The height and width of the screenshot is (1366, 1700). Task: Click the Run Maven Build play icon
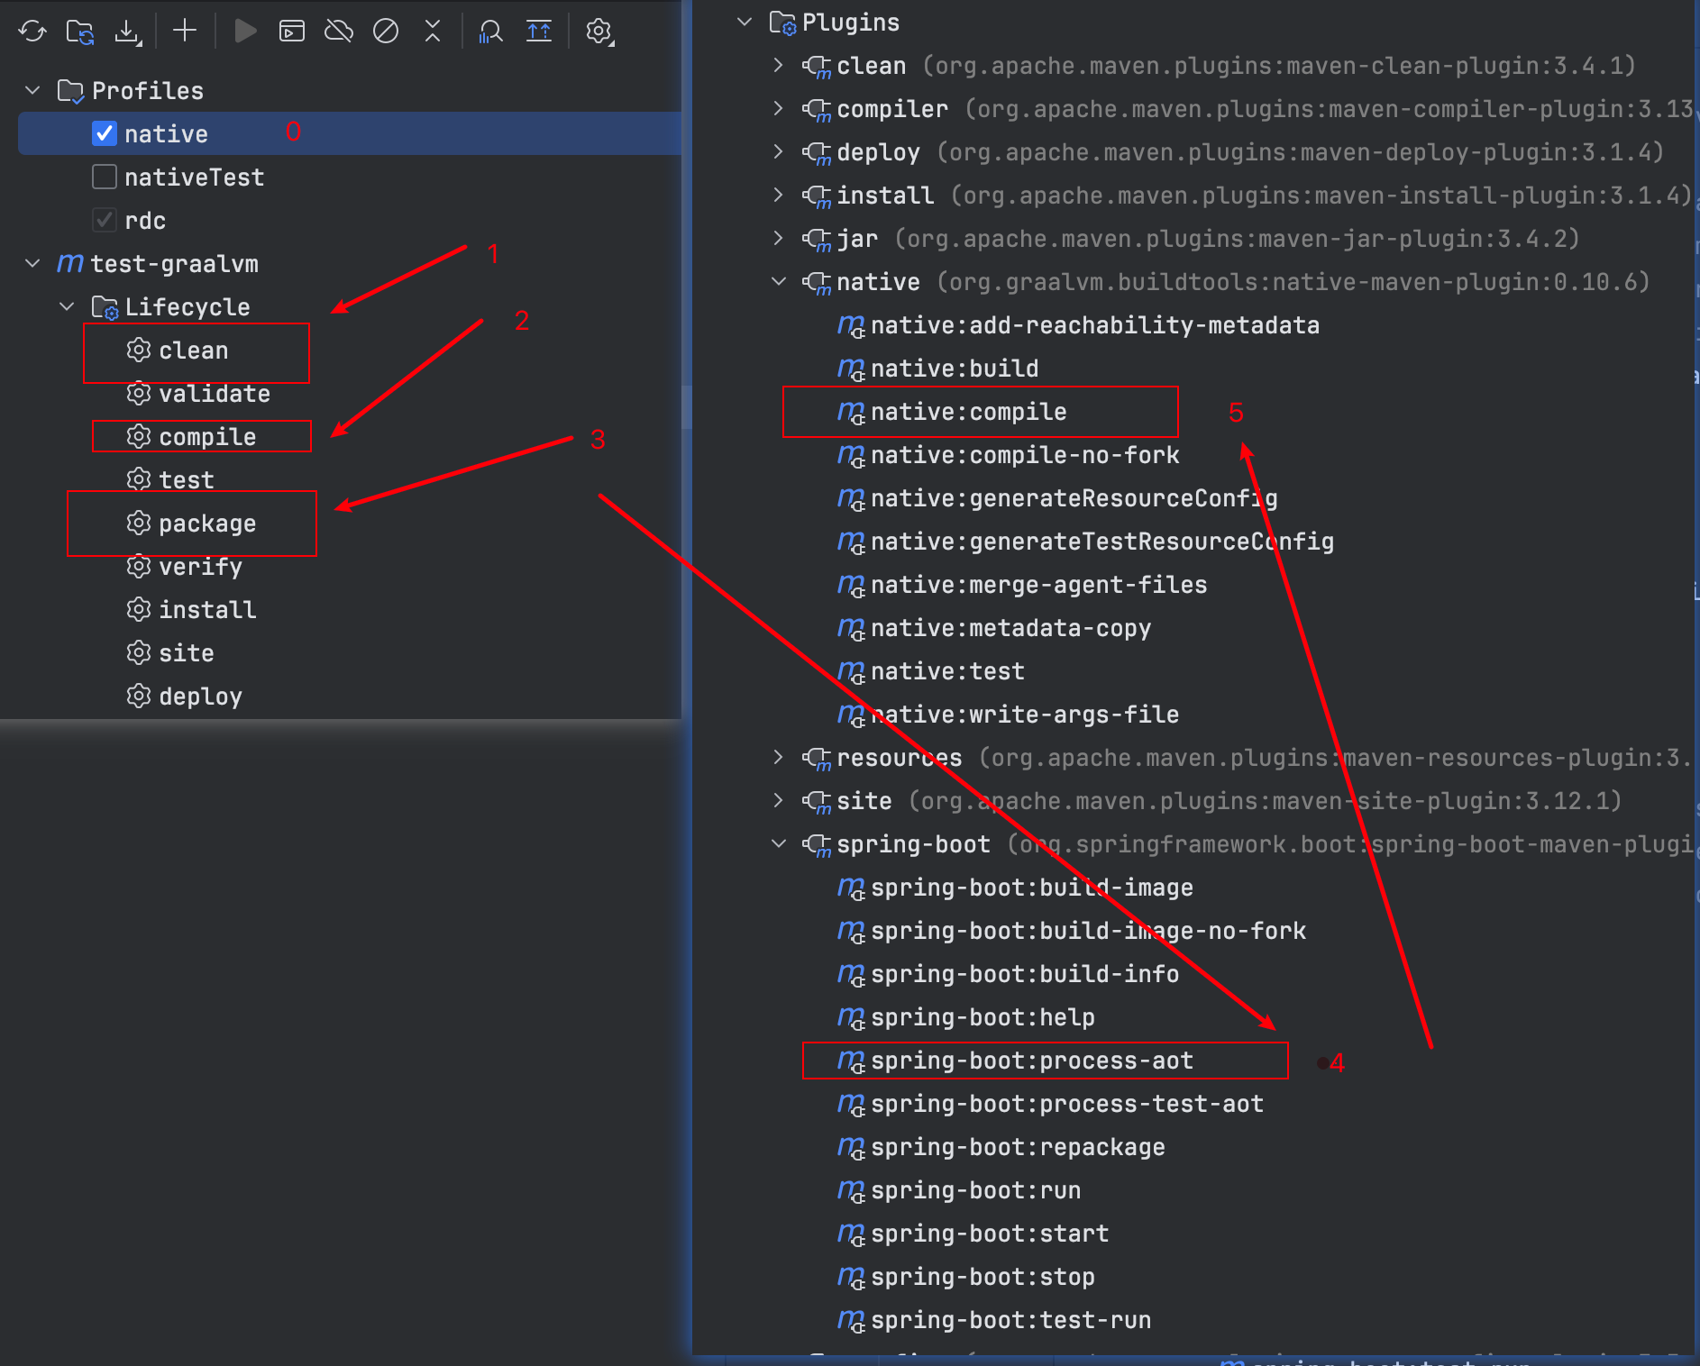tap(245, 32)
